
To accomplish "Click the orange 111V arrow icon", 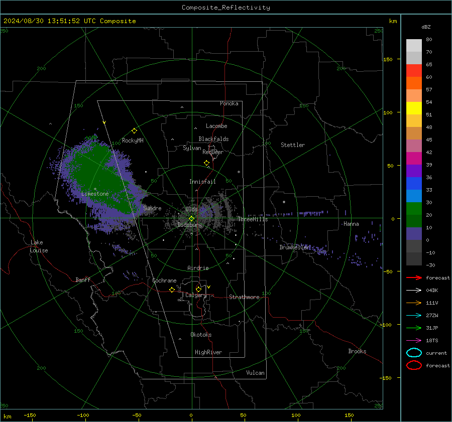I will click(414, 303).
